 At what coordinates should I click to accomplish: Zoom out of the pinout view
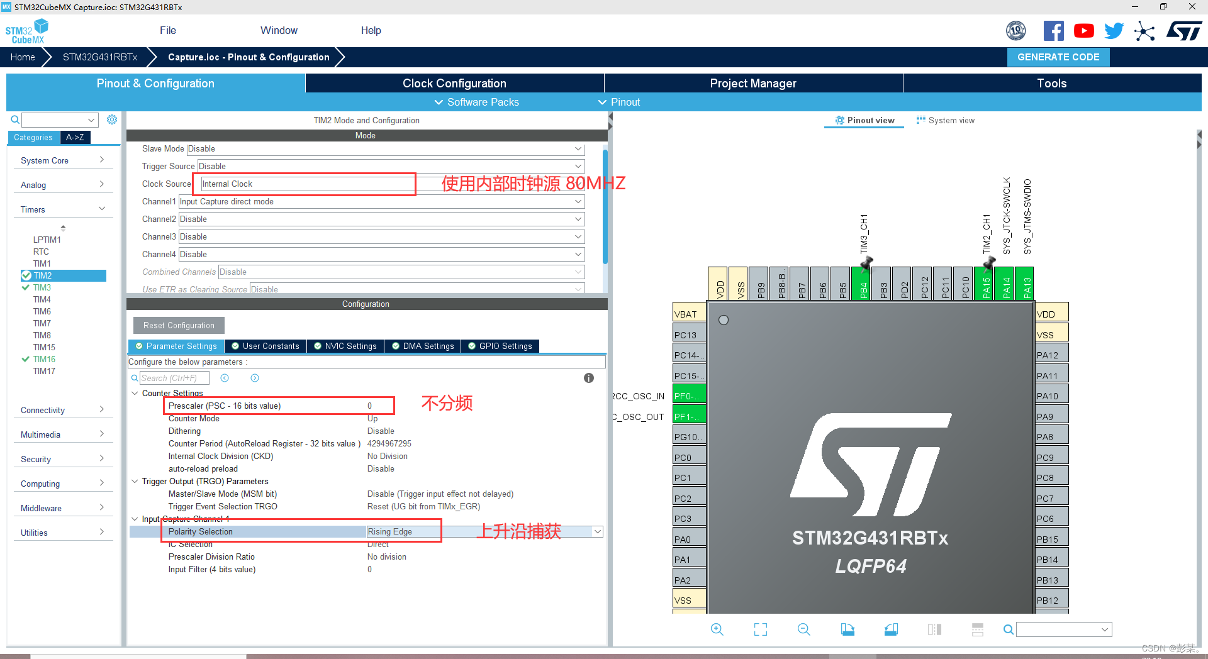click(x=803, y=629)
